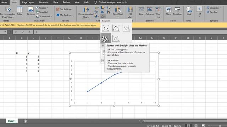Insert a Column sparkline
227x127 pixels.
tap(149, 11)
